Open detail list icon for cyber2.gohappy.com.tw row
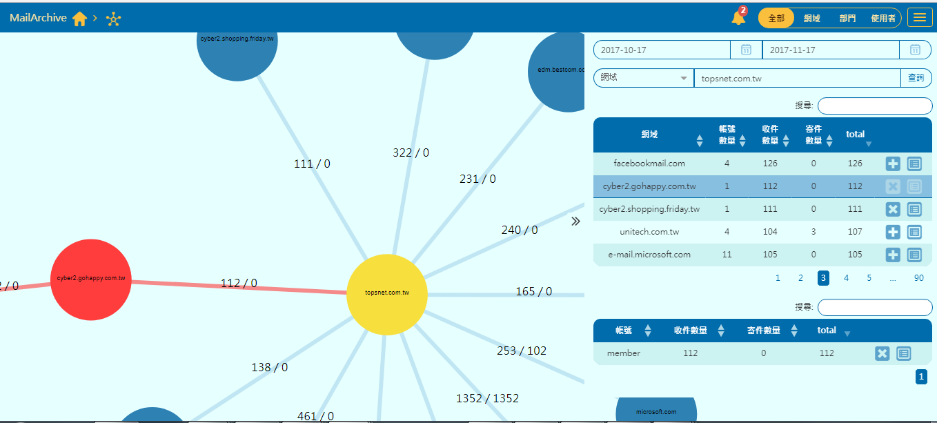 914,186
